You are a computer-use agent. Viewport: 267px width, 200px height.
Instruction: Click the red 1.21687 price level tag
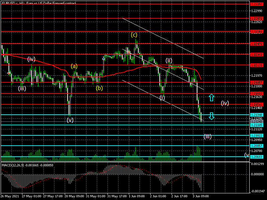click(257, 94)
